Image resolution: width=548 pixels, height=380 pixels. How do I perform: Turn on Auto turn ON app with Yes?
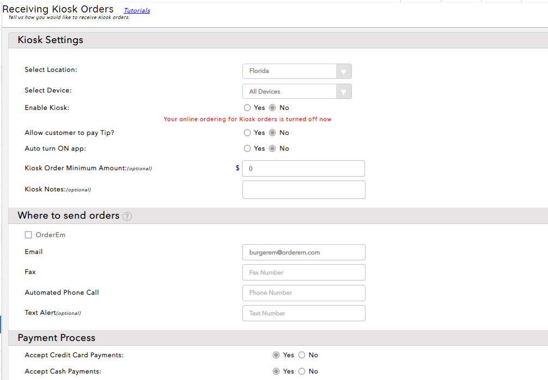tap(247, 148)
